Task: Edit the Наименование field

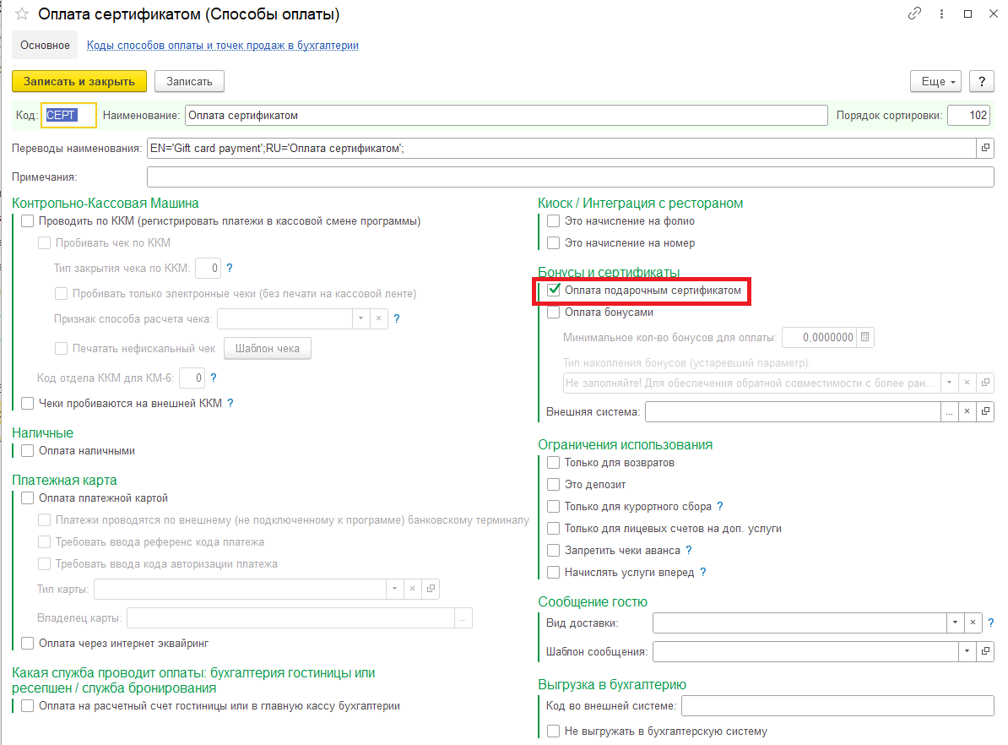Action: (x=507, y=116)
